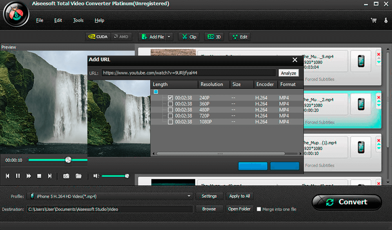Viewport: 392px width, 230px height.
Task: Skip to next track in preview
Action: (50, 176)
